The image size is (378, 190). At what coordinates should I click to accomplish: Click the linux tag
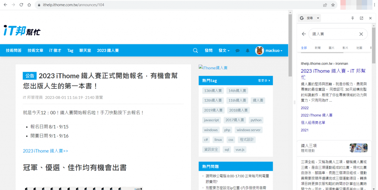(x=218, y=139)
